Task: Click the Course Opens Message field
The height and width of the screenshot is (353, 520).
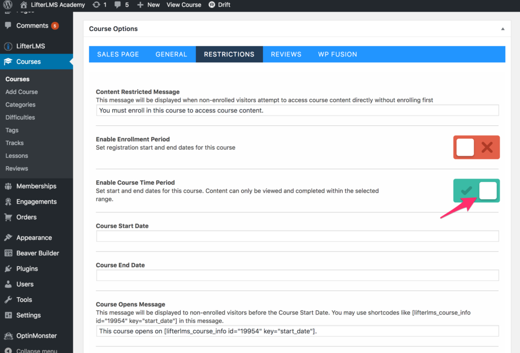Action: pos(298,331)
